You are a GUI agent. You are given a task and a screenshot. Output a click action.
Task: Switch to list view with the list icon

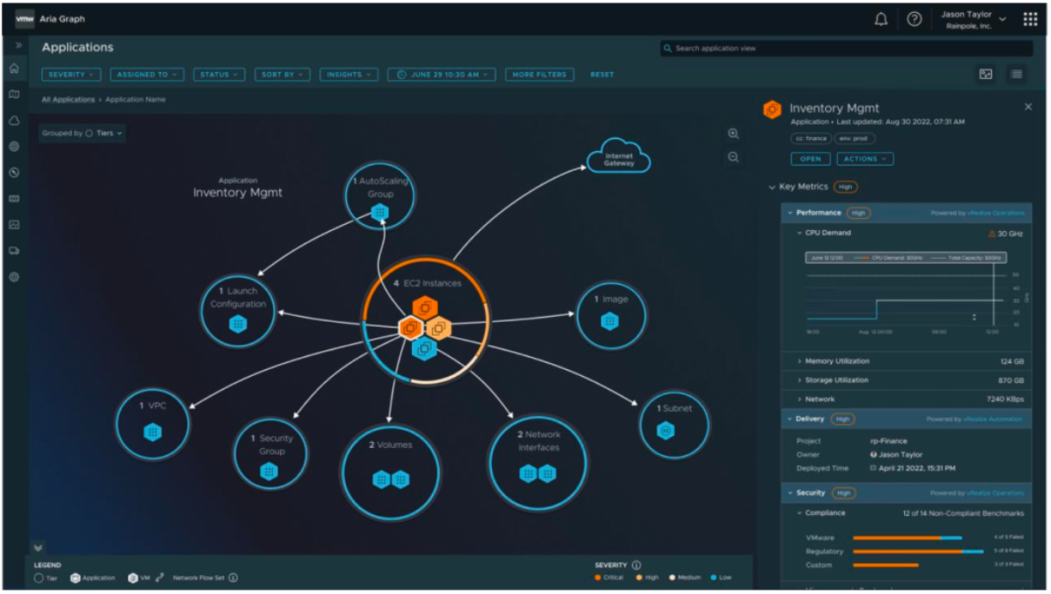[x=1016, y=73]
